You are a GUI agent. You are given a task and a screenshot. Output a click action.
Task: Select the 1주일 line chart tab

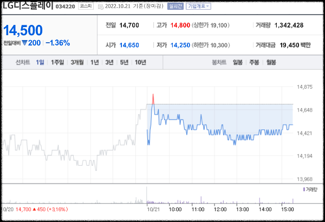click(x=57, y=62)
